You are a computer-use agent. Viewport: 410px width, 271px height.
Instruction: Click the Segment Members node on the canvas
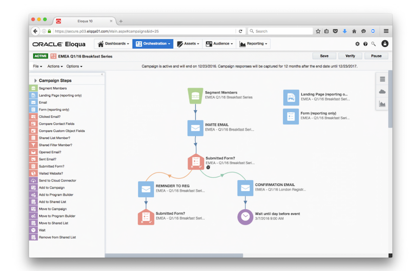coord(195,95)
